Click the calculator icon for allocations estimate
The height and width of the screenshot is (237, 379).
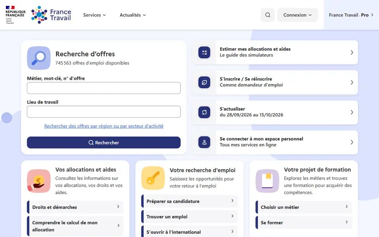click(x=204, y=53)
